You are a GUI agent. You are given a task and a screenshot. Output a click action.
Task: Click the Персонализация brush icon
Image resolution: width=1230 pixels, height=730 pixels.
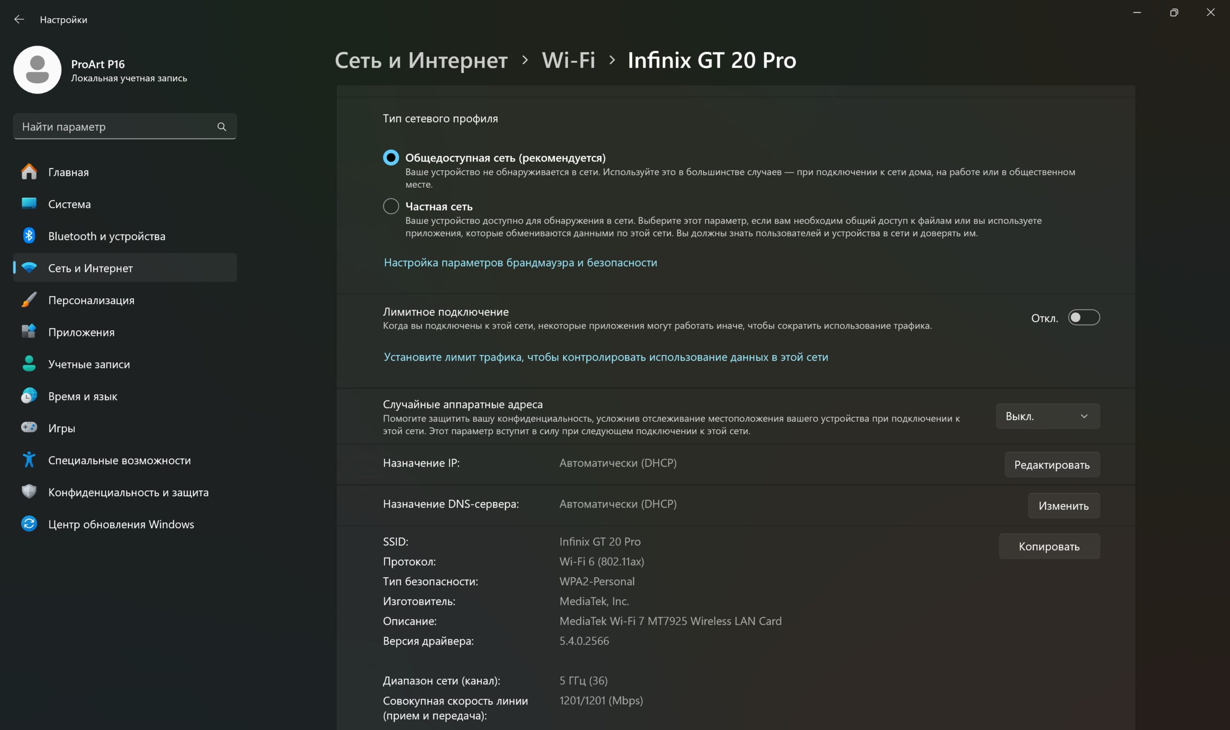(x=29, y=300)
